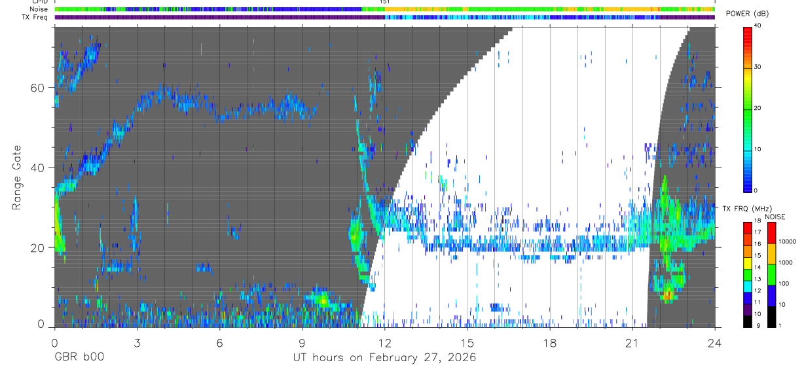Click the TX frequency color scale bar
The image size is (804, 371).
[x=748, y=274]
